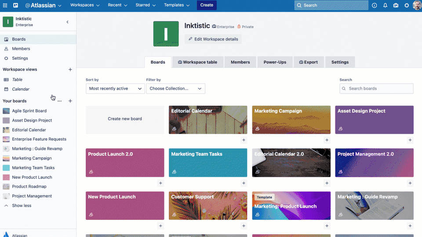
Task: Click the Create new board tile
Action: coord(125,120)
